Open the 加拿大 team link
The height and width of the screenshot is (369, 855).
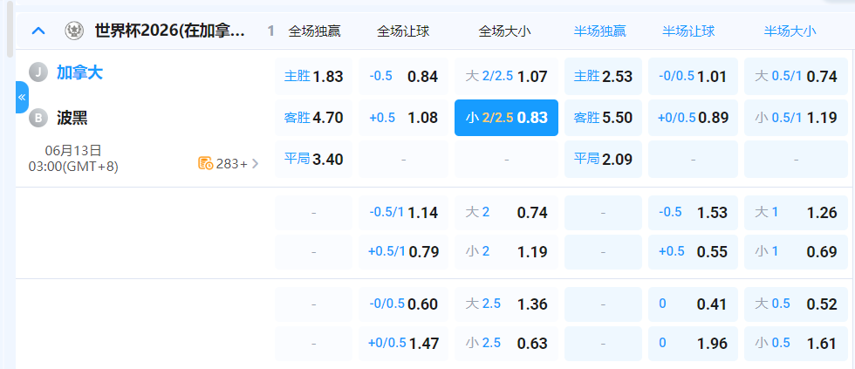click(79, 72)
